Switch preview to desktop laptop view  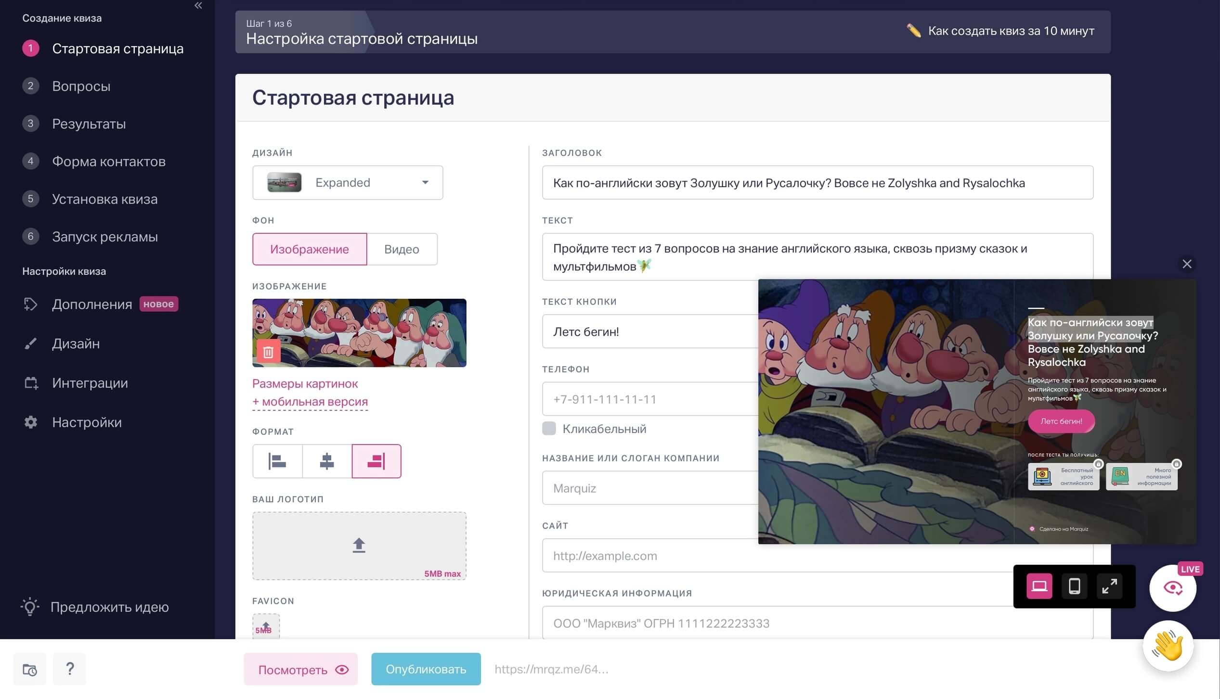coord(1039,586)
